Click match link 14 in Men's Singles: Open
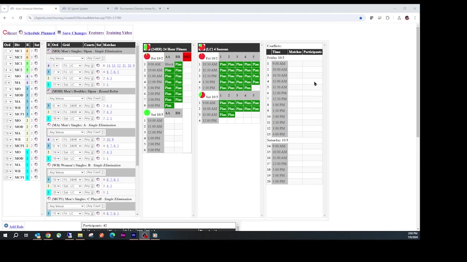This screenshot has height=262, width=467. coord(108,65)
